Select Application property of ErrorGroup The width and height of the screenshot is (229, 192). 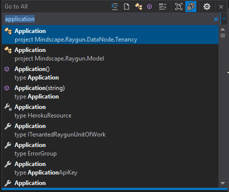[110, 148]
